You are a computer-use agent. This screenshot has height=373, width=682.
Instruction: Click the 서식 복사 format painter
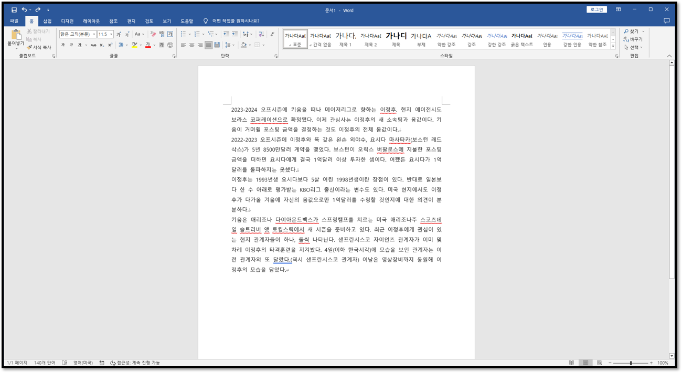pos(39,47)
